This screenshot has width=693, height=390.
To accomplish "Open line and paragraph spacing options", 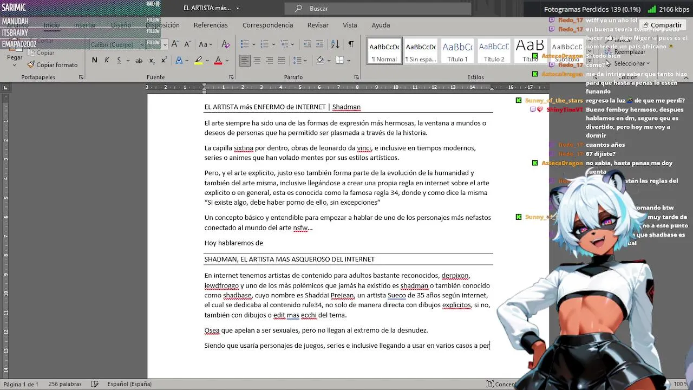I will click(x=297, y=60).
